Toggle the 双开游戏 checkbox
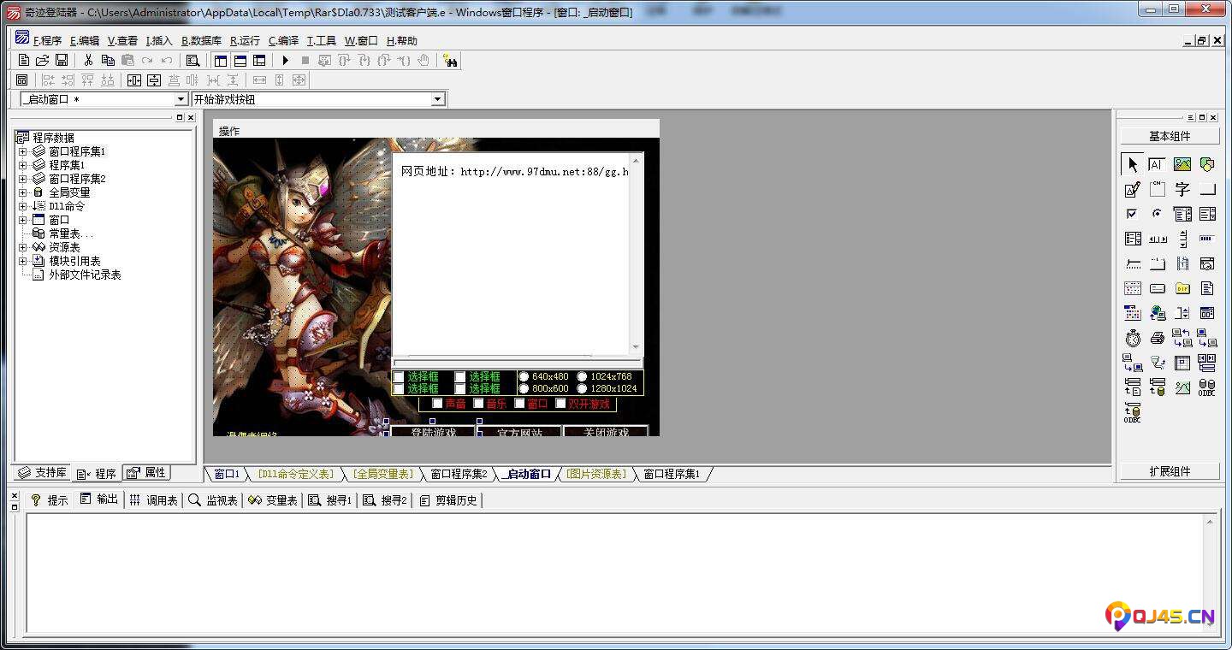Screen dimensions: 1232x650 (561, 404)
